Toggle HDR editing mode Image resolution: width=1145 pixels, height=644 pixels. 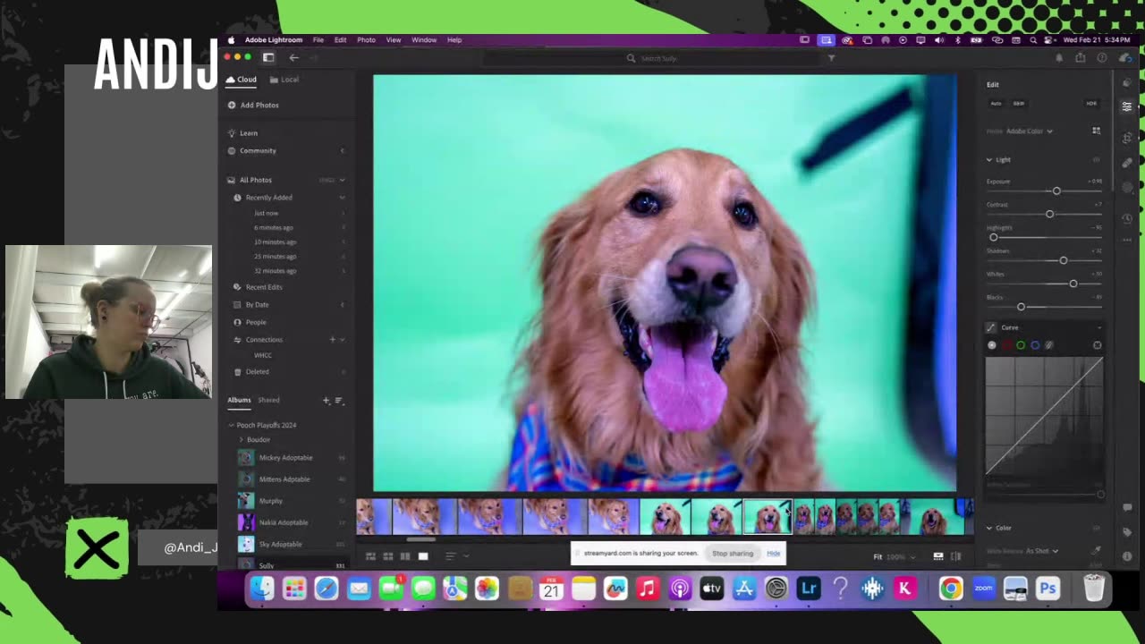pyautogui.click(x=1091, y=104)
